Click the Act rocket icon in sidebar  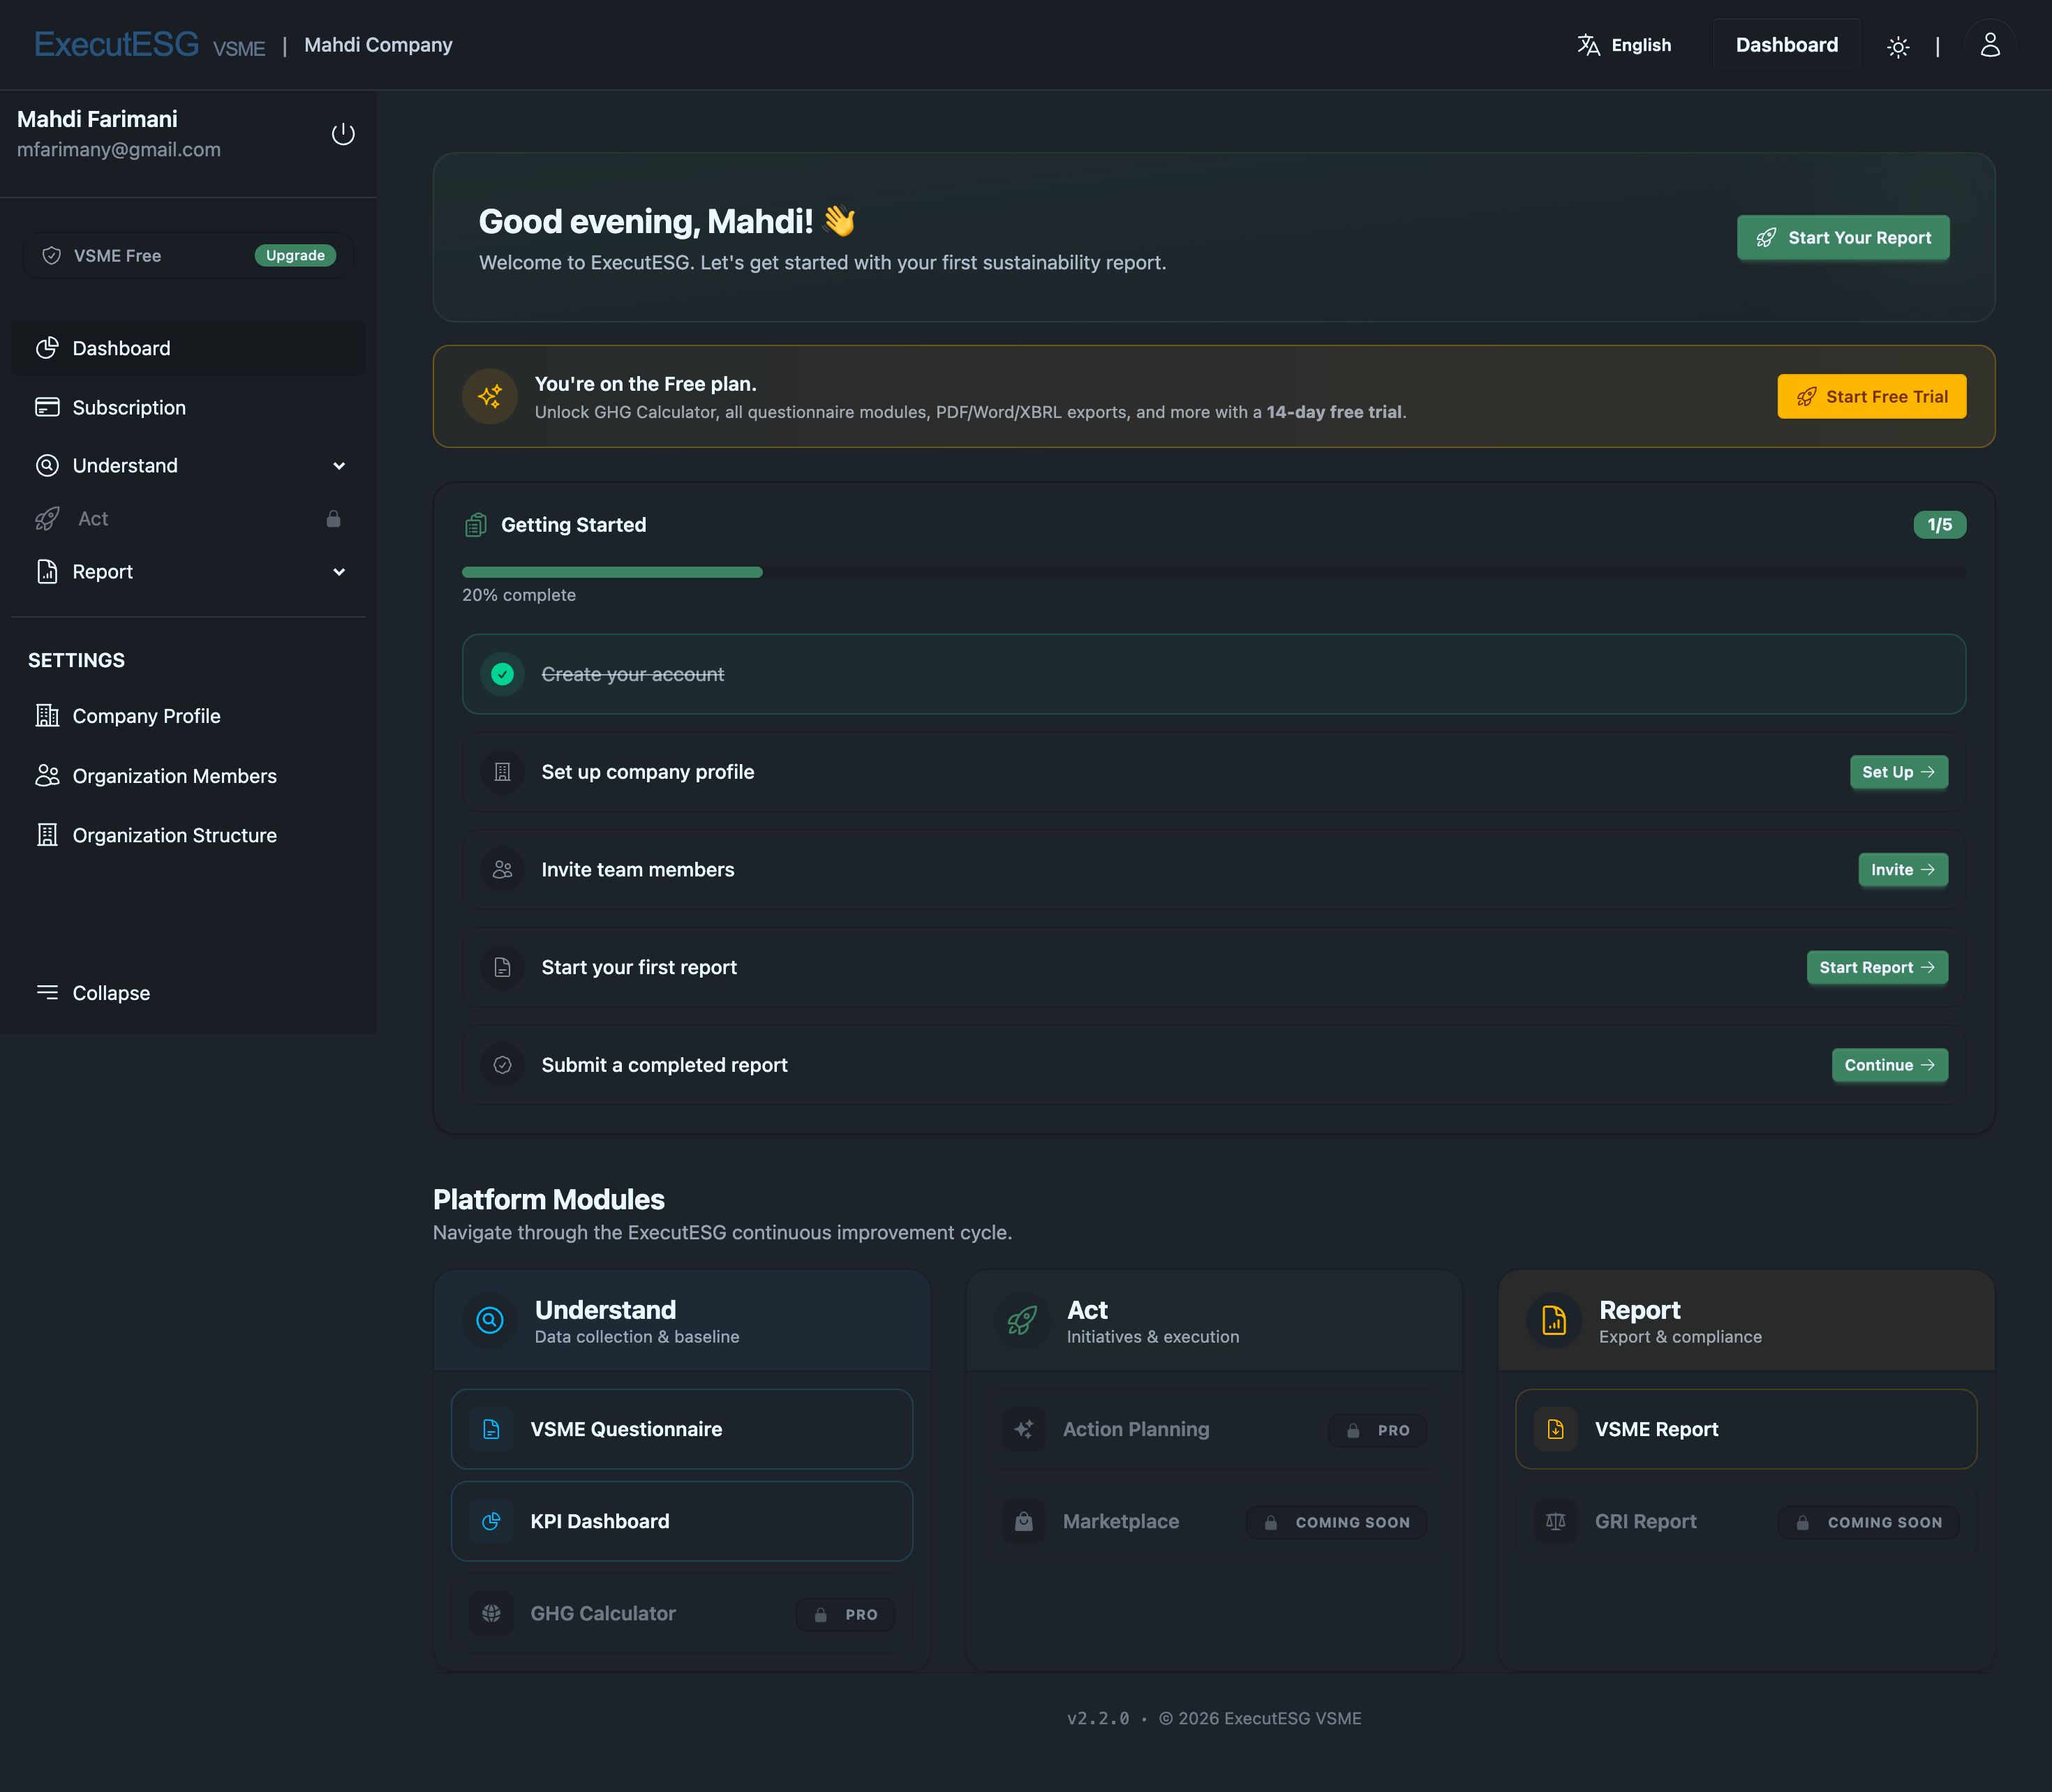[x=47, y=519]
